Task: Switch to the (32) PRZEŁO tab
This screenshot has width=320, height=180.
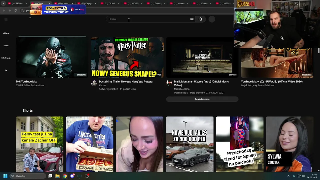Action: pyautogui.click(x=17, y=3)
